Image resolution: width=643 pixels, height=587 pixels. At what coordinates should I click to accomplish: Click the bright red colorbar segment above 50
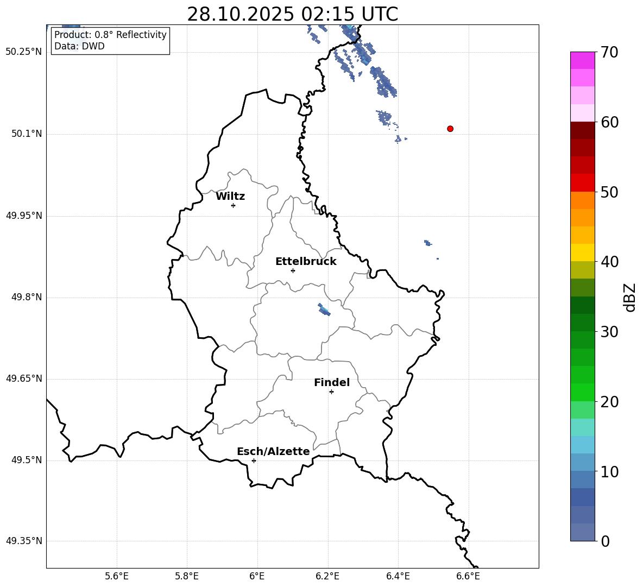pyautogui.click(x=583, y=183)
